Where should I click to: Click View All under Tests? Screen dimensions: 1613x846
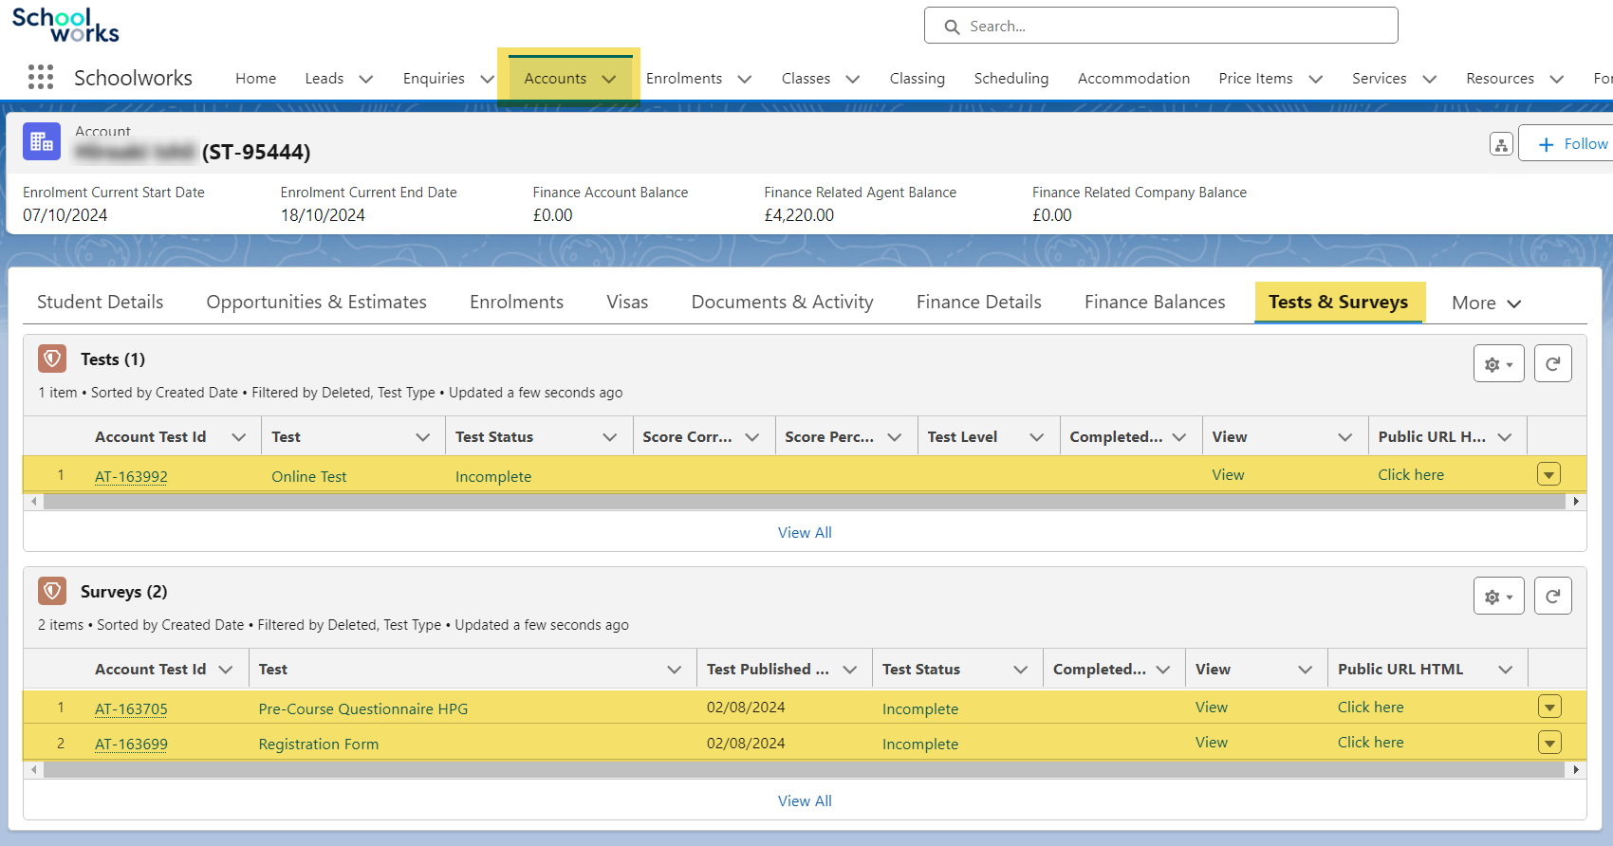tap(805, 532)
